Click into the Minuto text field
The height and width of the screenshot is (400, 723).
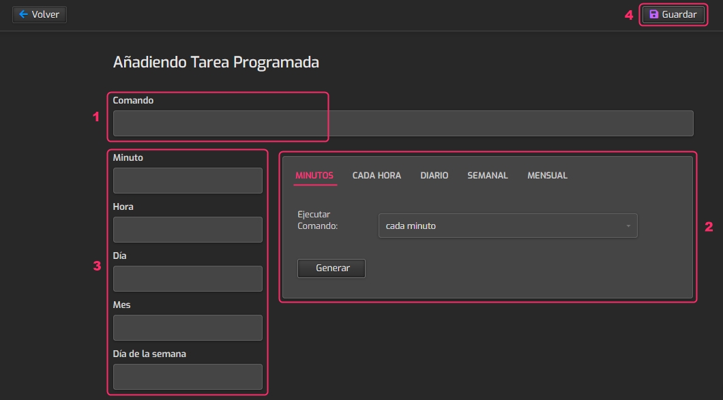(x=188, y=181)
